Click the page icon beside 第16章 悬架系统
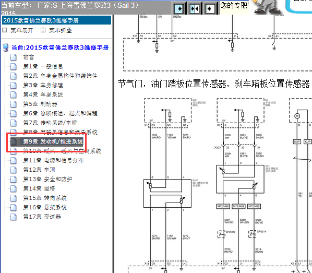The image size is (312, 273). [14, 207]
